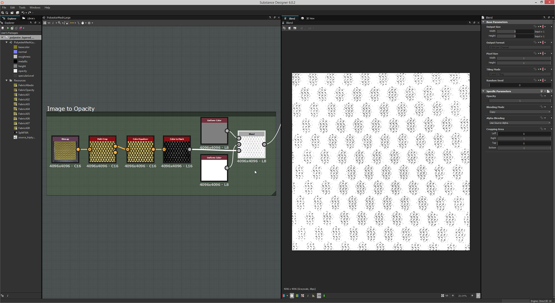The height and width of the screenshot is (303, 555).
Task: Open the Blending Mode dropdown set to Copy
Action: click(519, 112)
